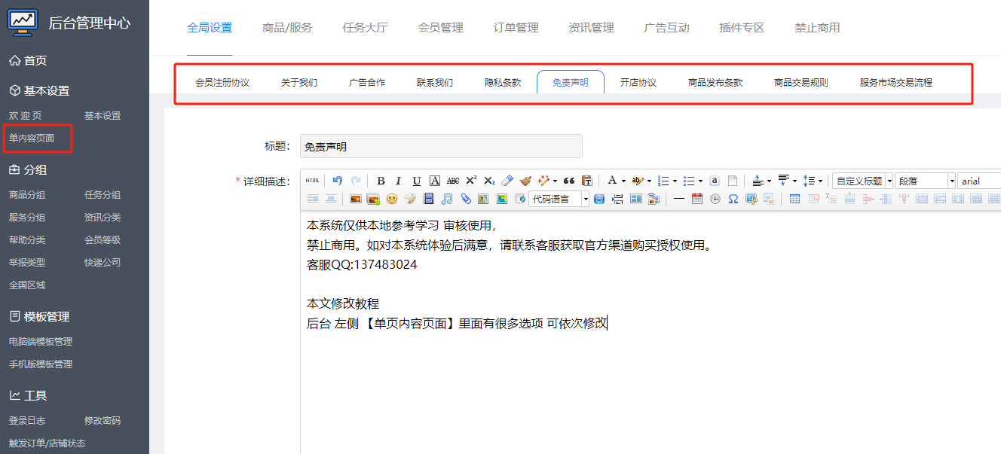Open the 代码语言 dropdown
Viewport: 1001px width, 454px height.
coord(586,199)
